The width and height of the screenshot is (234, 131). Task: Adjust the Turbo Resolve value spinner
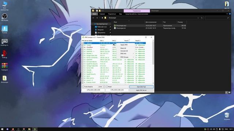(104, 87)
